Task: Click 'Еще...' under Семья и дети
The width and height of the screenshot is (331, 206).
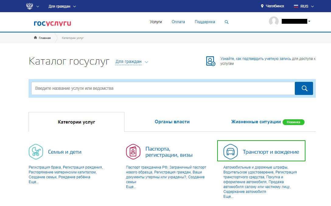Action: coord(34,182)
